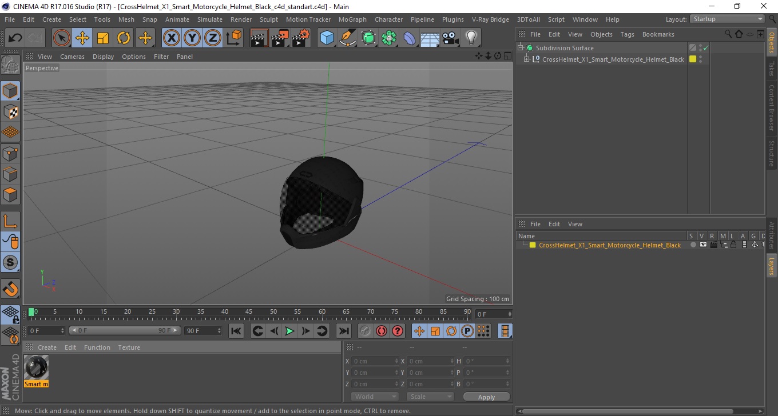Open the Scale mode dropdown
Image resolution: width=778 pixels, height=416 pixels.
[430, 397]
